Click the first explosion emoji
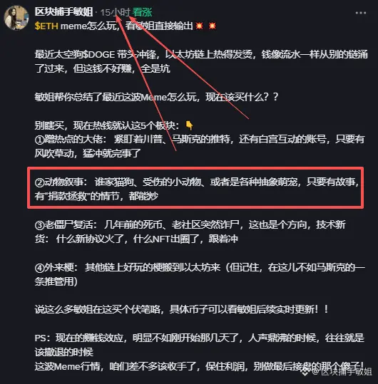The height and width of the screenshot is (384, 378). tap(199, 26)
